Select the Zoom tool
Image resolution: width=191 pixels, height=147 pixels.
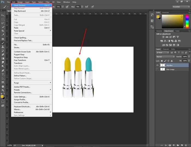point(3,90)
